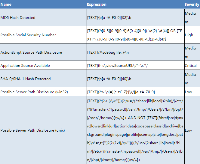Select the Application Source Available name cell
The height and width of the screenshot is (164, 200).
pos(25,66)
